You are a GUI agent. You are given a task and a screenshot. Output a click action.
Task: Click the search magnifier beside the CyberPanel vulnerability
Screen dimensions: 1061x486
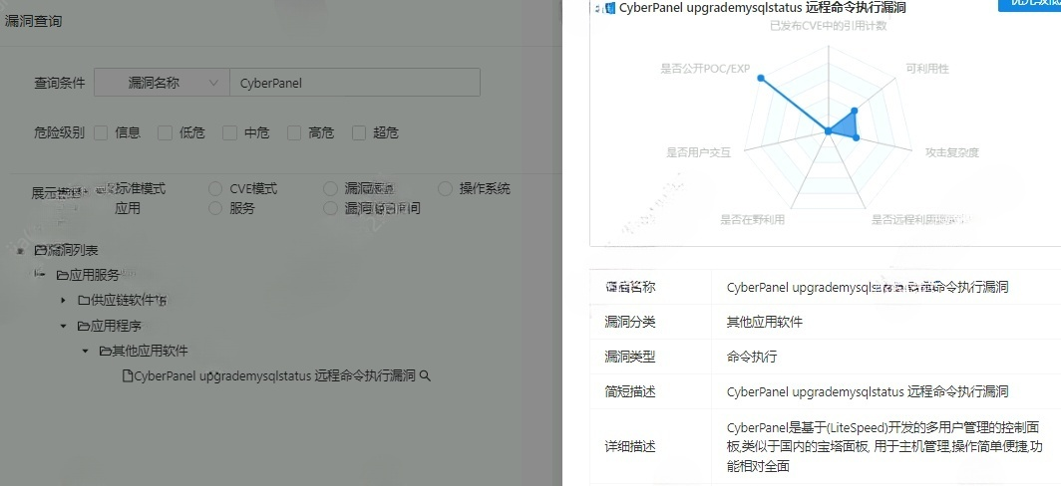[426, 376]
